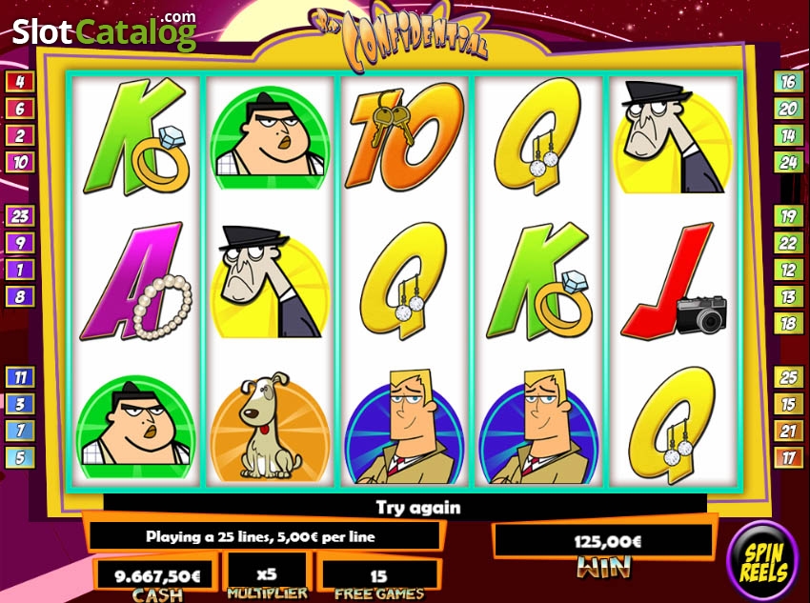
Task: Open the SlotCatalog.com logo link
Action: pyautogui.click(x=105, y=31)
